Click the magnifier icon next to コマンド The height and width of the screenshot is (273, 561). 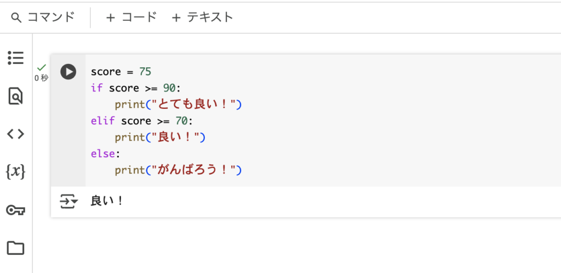click(x=16, y=18)
